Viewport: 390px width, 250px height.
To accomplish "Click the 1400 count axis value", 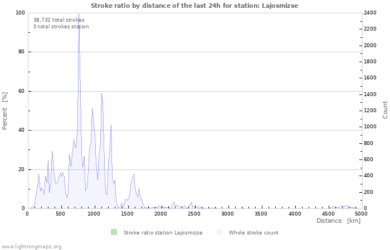I will (370, 94).
